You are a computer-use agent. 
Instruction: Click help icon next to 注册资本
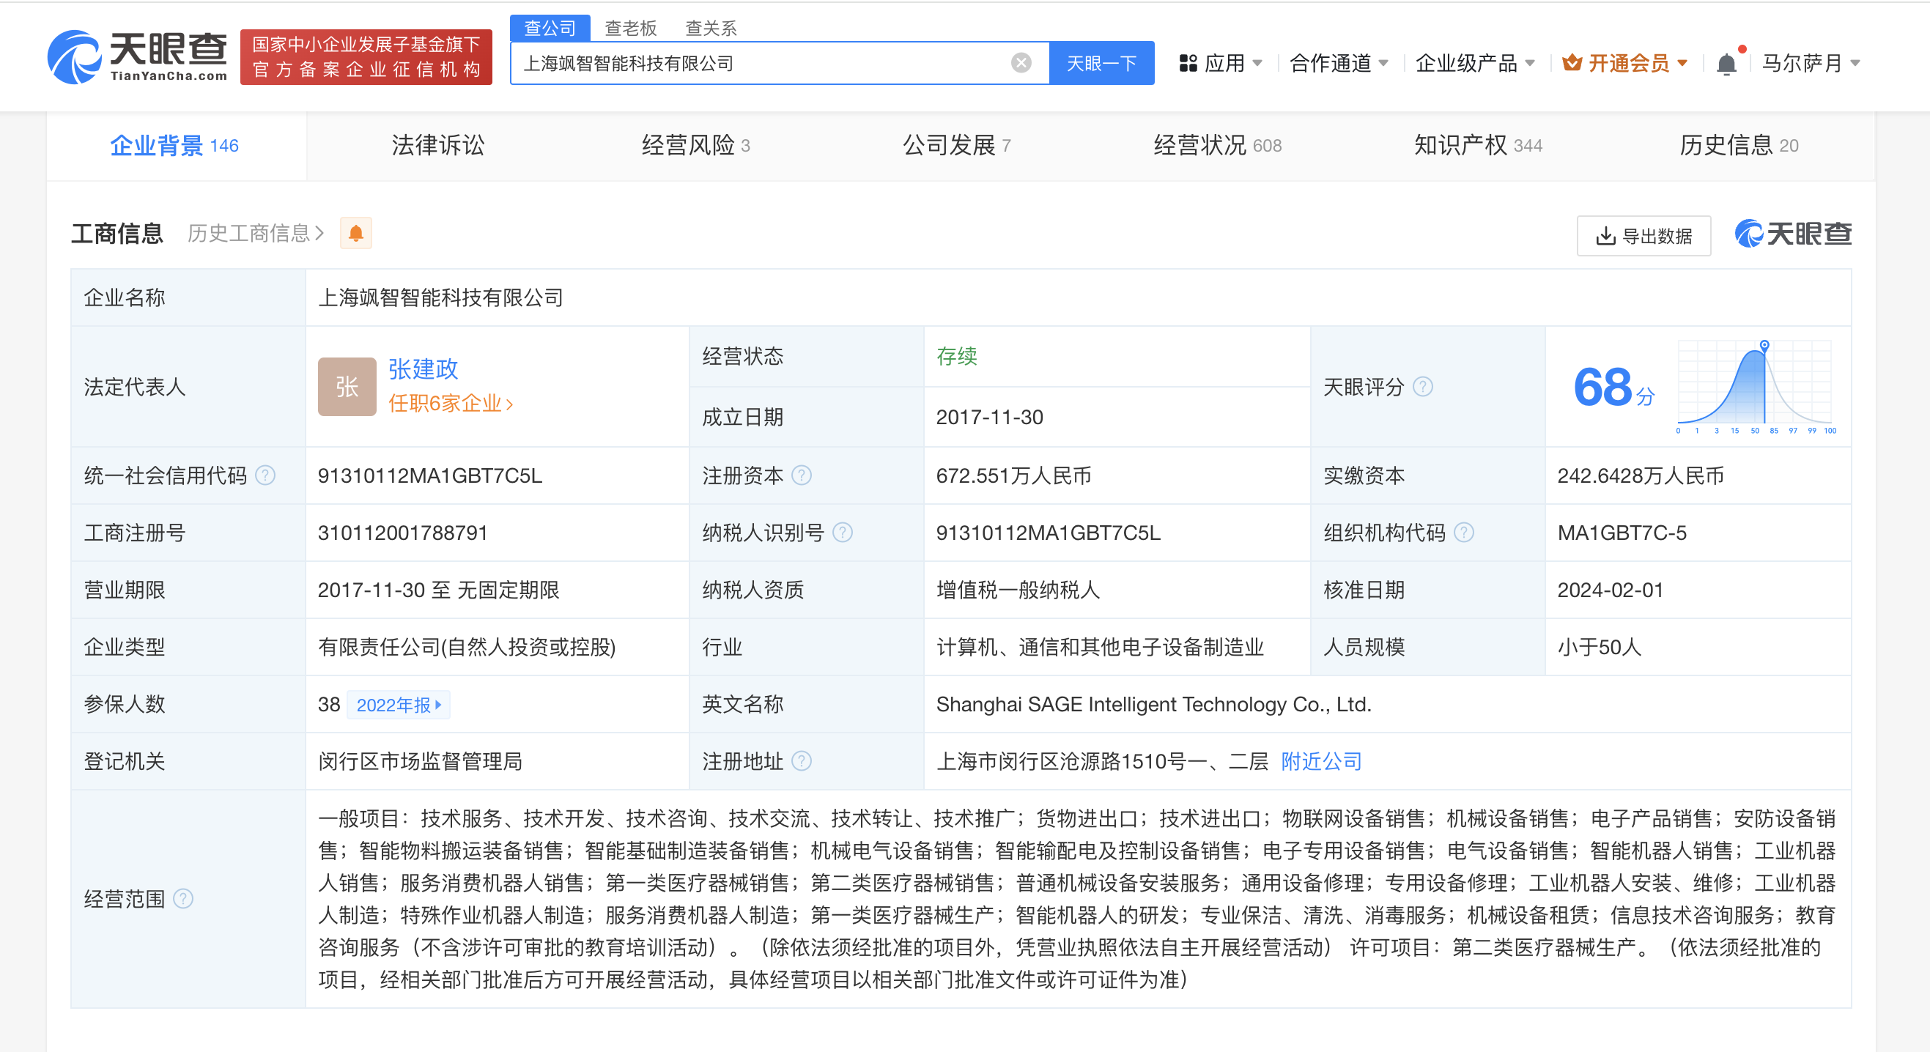(x=802, y=475)
